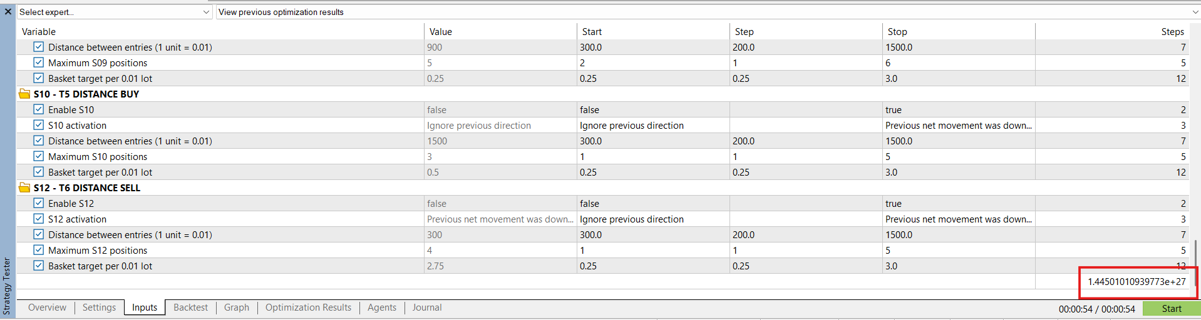Close the Strategy Tester panel
The width and height of the screenshot is (1201, 320).
tap(8, 11)
